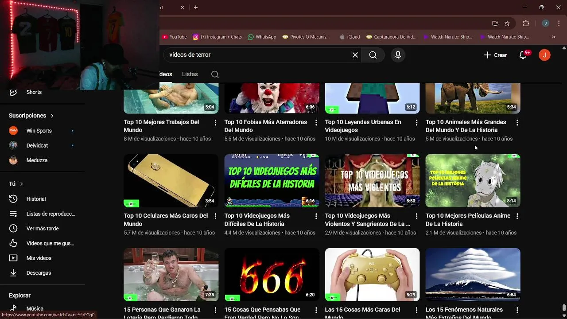Image resolution: width=567 pixels, height=319 pixels.
Task: Open Capturadora De Vid bookmark
Action: (391, 37)
